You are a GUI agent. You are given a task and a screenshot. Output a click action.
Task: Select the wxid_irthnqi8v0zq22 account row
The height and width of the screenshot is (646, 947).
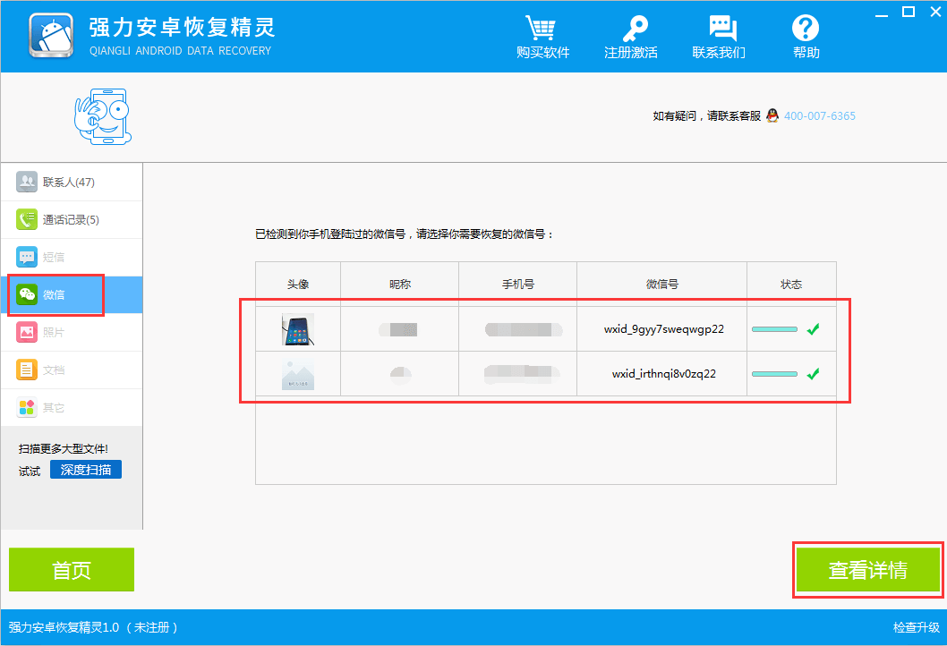tap(545, 374)
